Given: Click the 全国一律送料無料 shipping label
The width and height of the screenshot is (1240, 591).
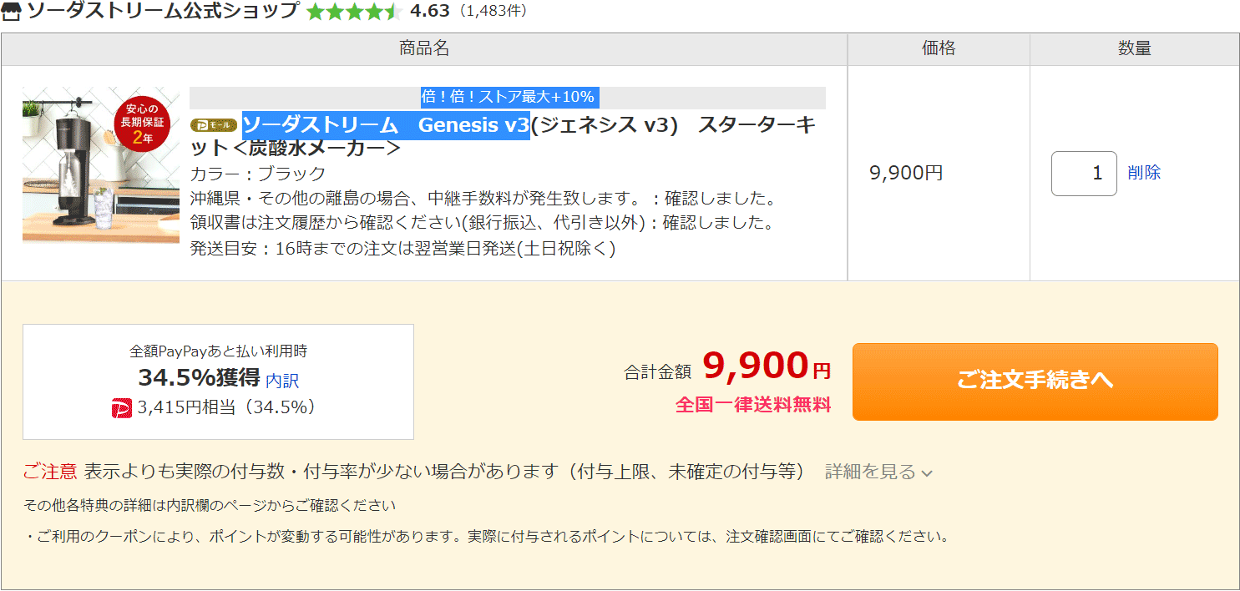Looking at the screenshot, I should pyautogui.click(x=753, y=405).
